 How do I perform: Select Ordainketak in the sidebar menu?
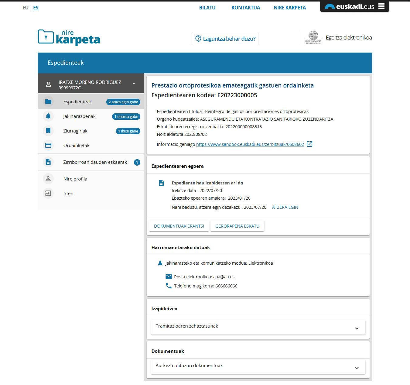91,145
